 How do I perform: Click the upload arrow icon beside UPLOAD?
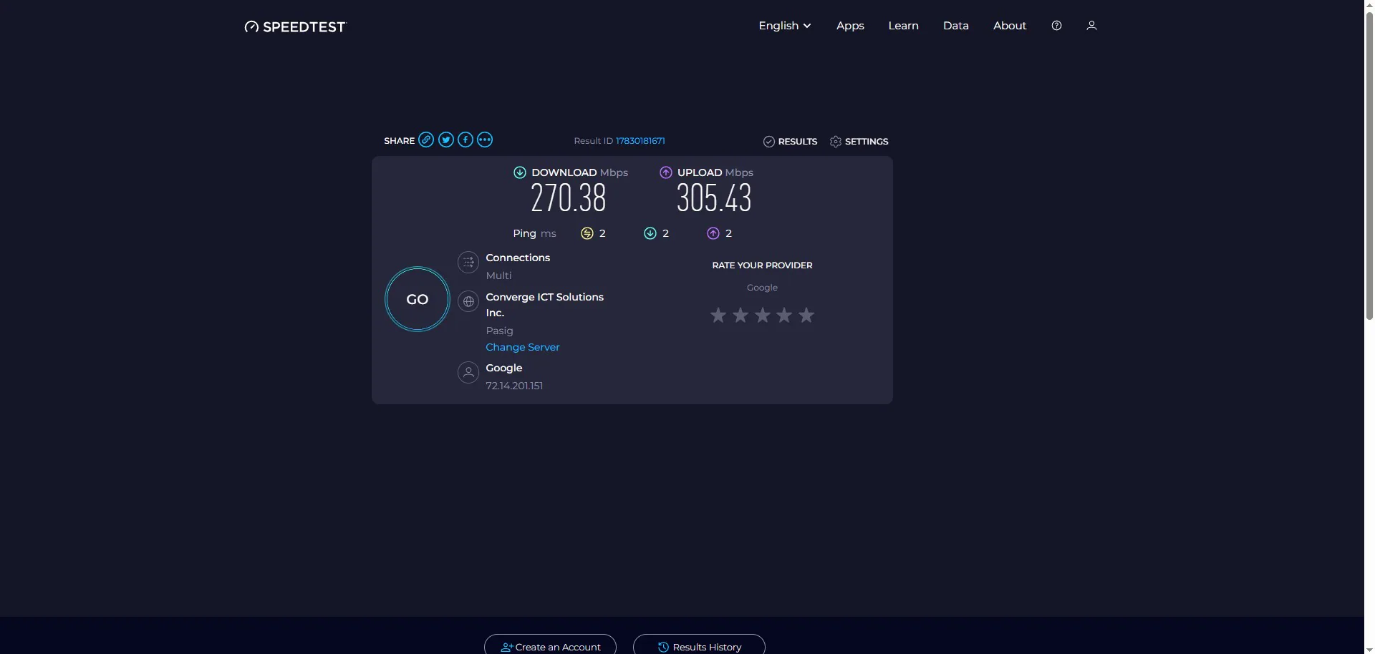[x=666, y=172]
